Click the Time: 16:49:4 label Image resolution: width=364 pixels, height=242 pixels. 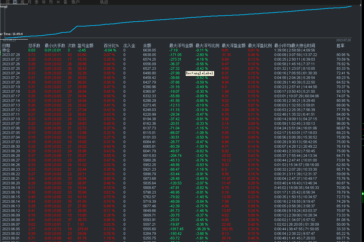pos(13,34)
